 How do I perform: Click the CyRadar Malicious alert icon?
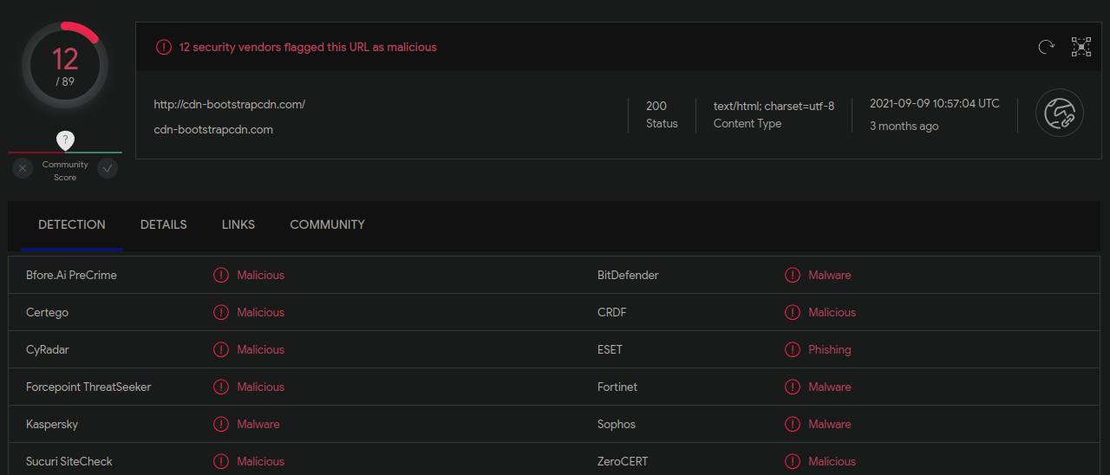(221, 349)
